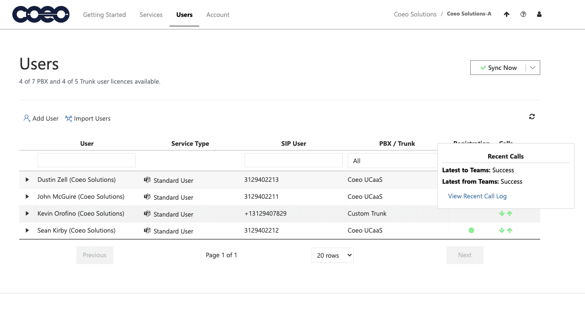Viewport: 585px width, 329px height.
Task: Go to the Services menu item
Action: (151, 15)
